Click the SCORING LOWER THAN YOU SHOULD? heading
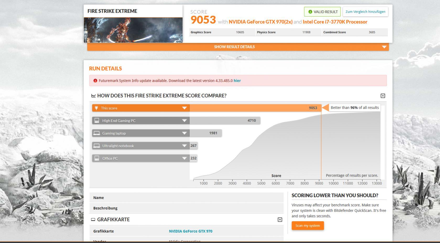Viewport: 440px width, 243px height. pos(335,196)
